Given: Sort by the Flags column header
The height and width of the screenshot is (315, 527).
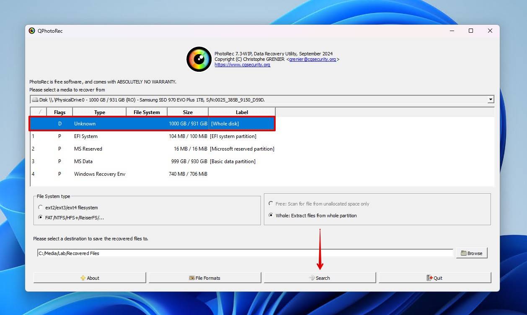Looking at the screenshot, I should click(x=59, y=112).
